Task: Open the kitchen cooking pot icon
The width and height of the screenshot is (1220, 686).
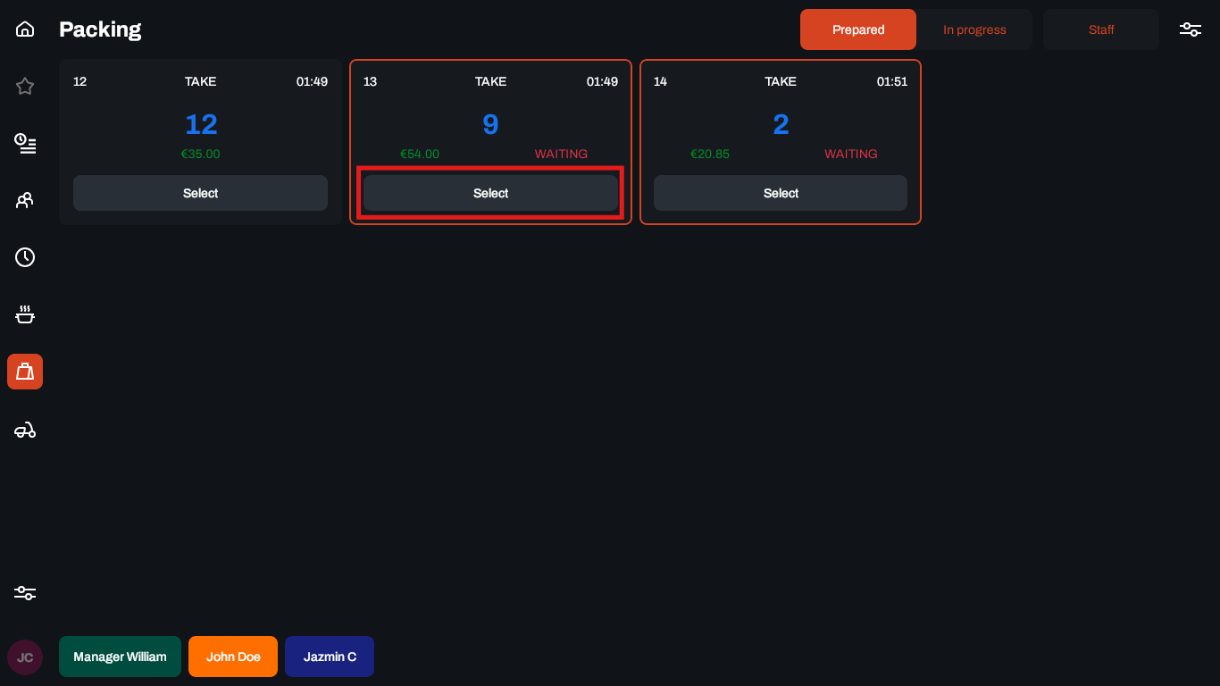Action: tap(25, 314)
